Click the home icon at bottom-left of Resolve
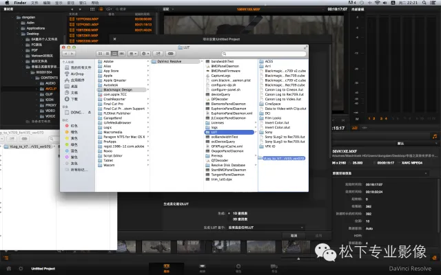Screen dimensions: 441x275 point(9,269)
